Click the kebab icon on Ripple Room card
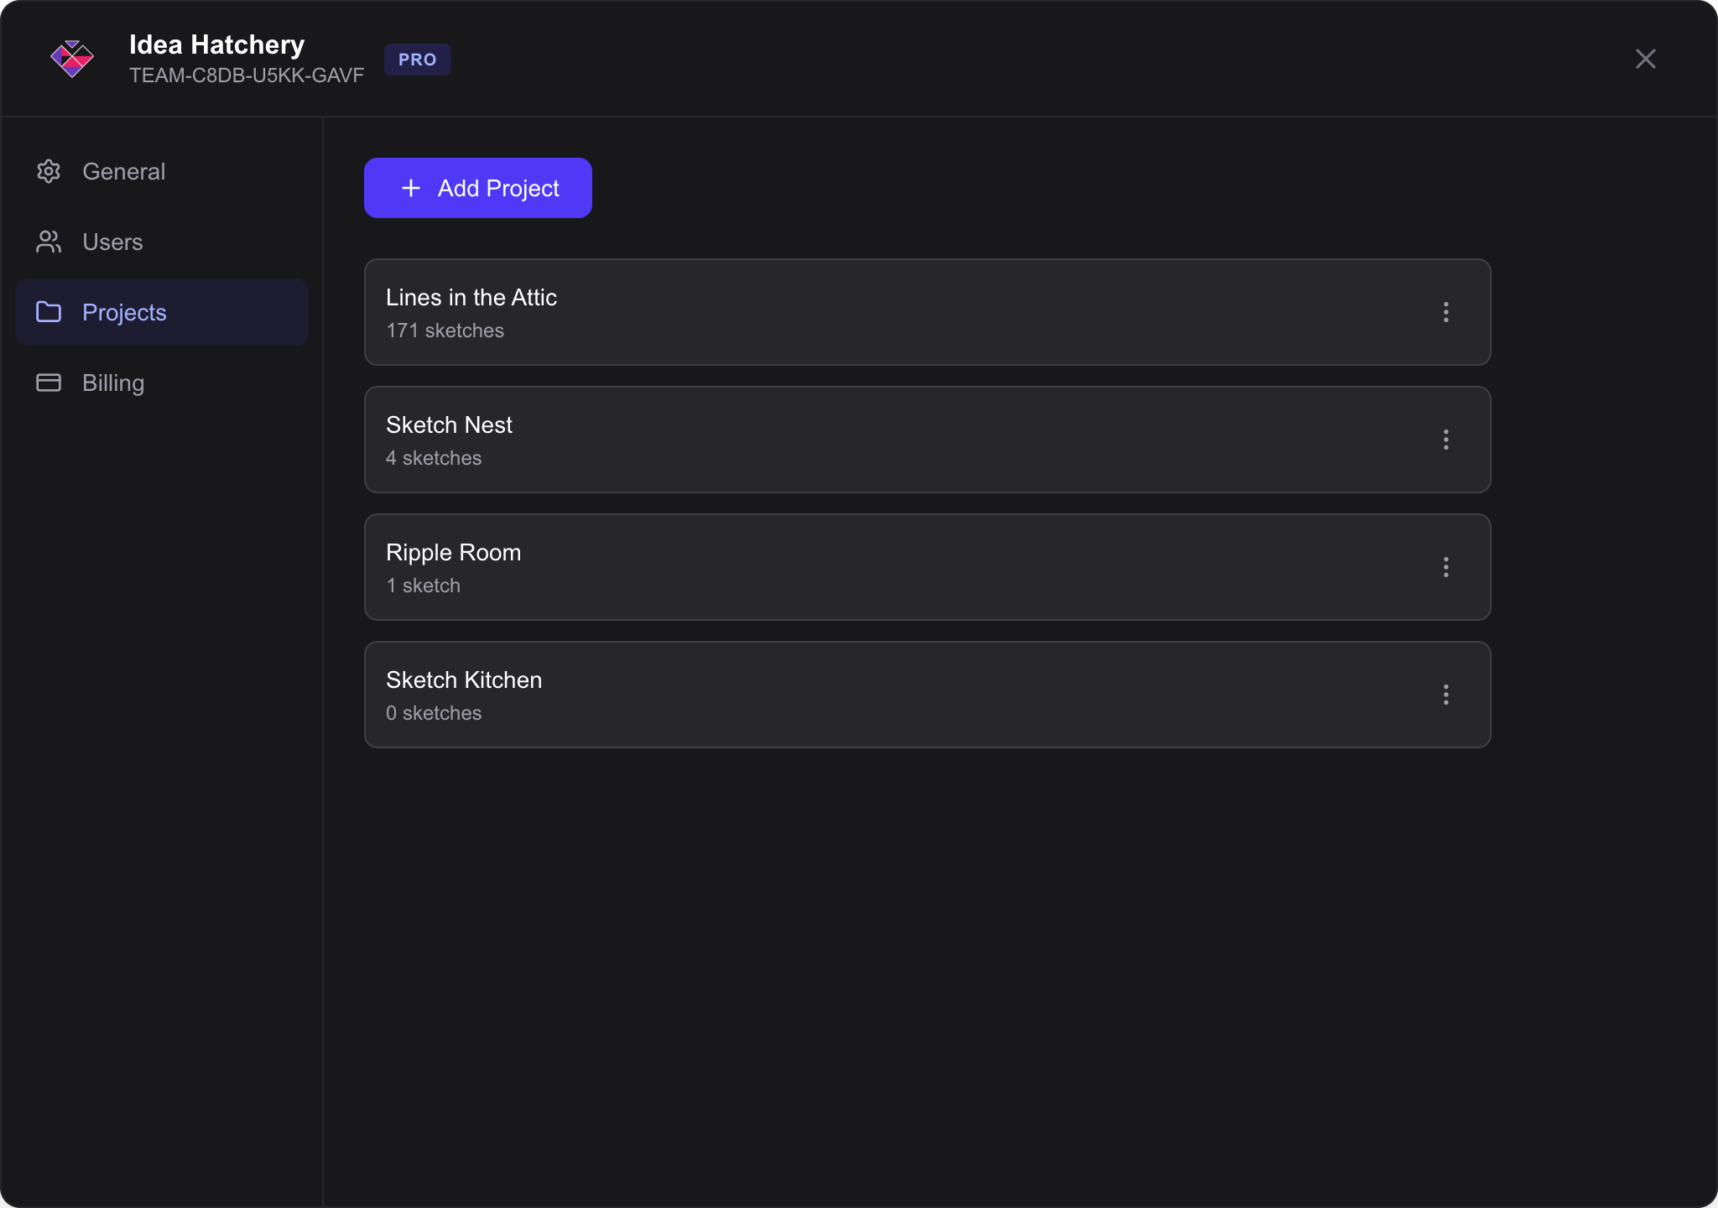This screenshot has width=1718, height=1208. pos(1445,567)
